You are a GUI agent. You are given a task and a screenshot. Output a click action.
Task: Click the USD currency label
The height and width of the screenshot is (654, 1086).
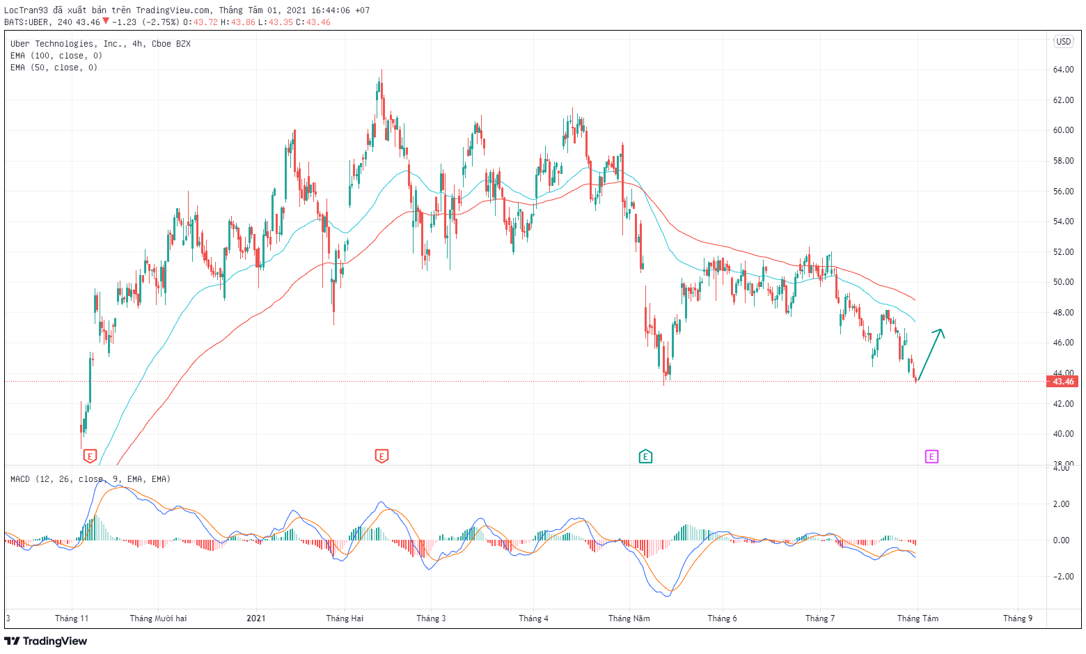click(1064, 42)
